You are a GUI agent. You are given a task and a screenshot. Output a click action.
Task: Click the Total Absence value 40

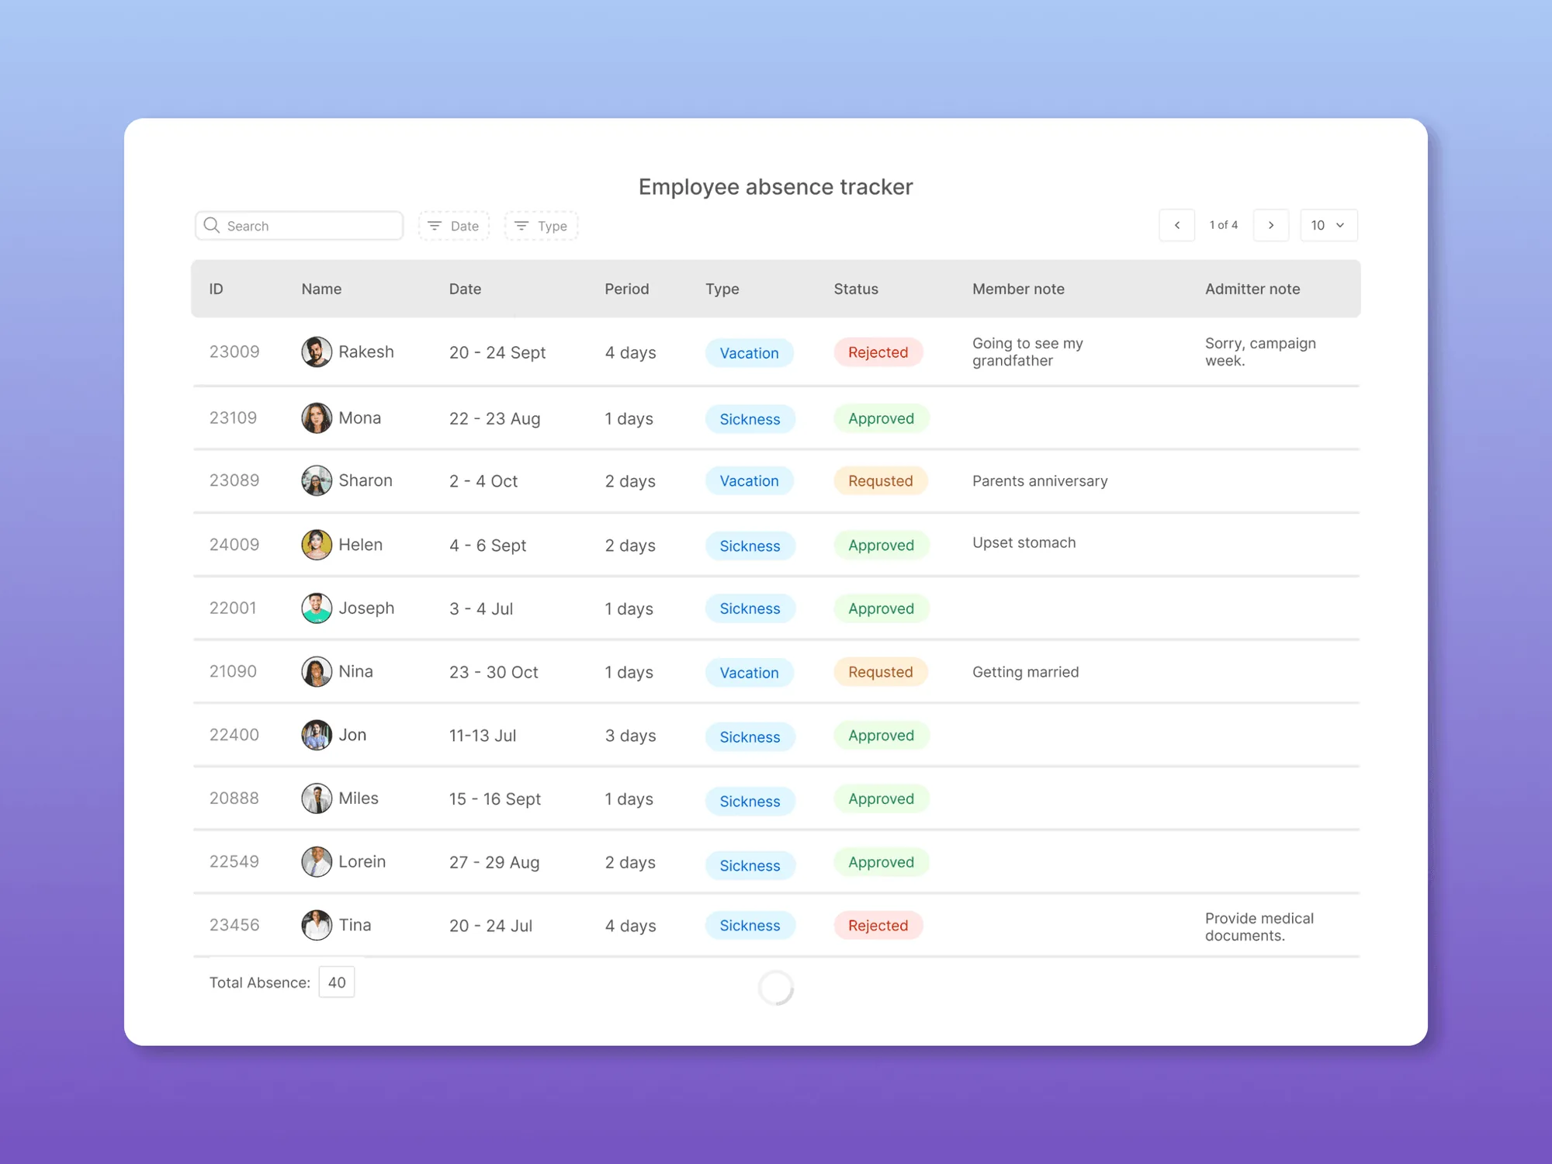[337, 982]
